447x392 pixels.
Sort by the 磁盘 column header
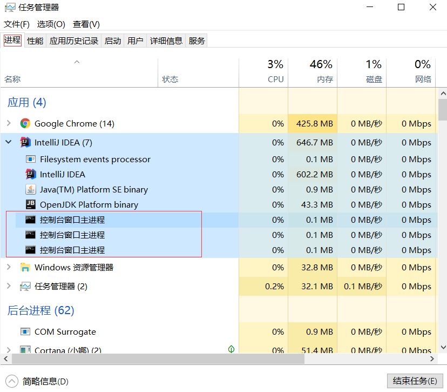[x=362, y=73]
